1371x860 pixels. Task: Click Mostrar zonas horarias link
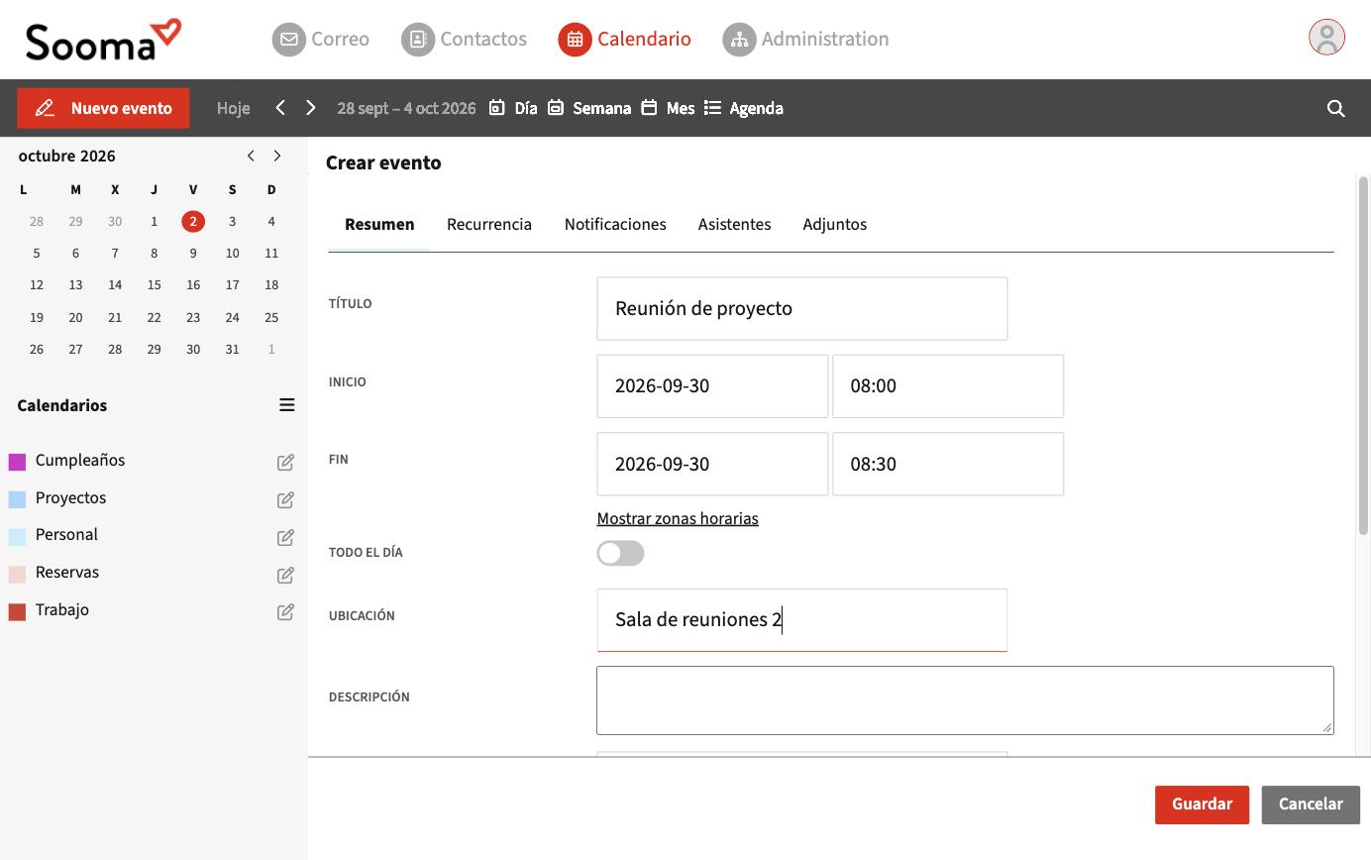(678, 519)
